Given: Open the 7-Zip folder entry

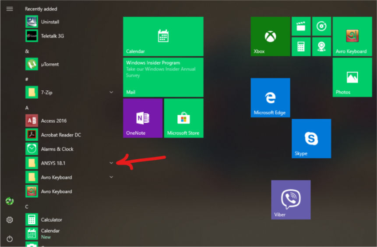Looking at the screenshot, I should [x=70, y=93].
